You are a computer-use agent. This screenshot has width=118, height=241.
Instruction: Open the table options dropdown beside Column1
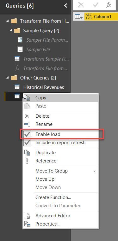pyautogui.click(x=79, y=16)
